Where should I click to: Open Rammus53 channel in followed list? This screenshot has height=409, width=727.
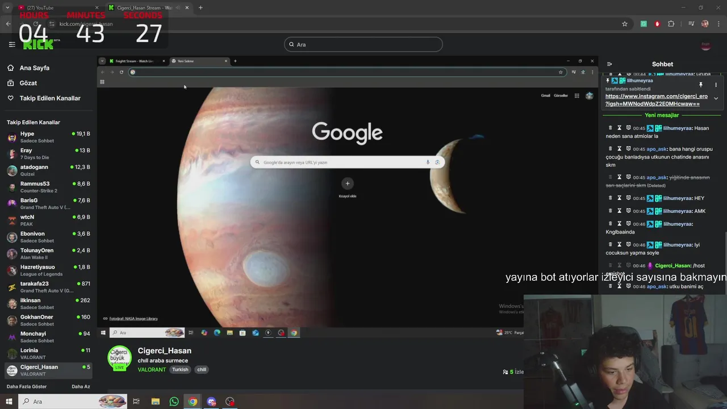point(48,187)
